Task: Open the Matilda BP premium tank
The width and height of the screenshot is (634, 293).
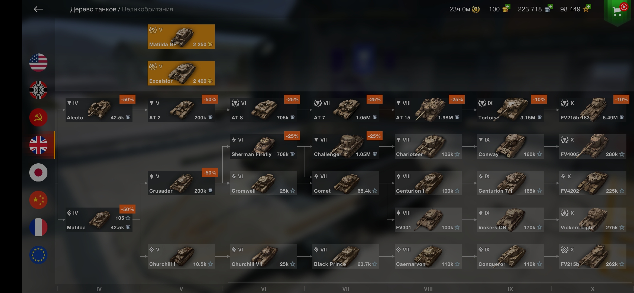Action: point(181,37)
